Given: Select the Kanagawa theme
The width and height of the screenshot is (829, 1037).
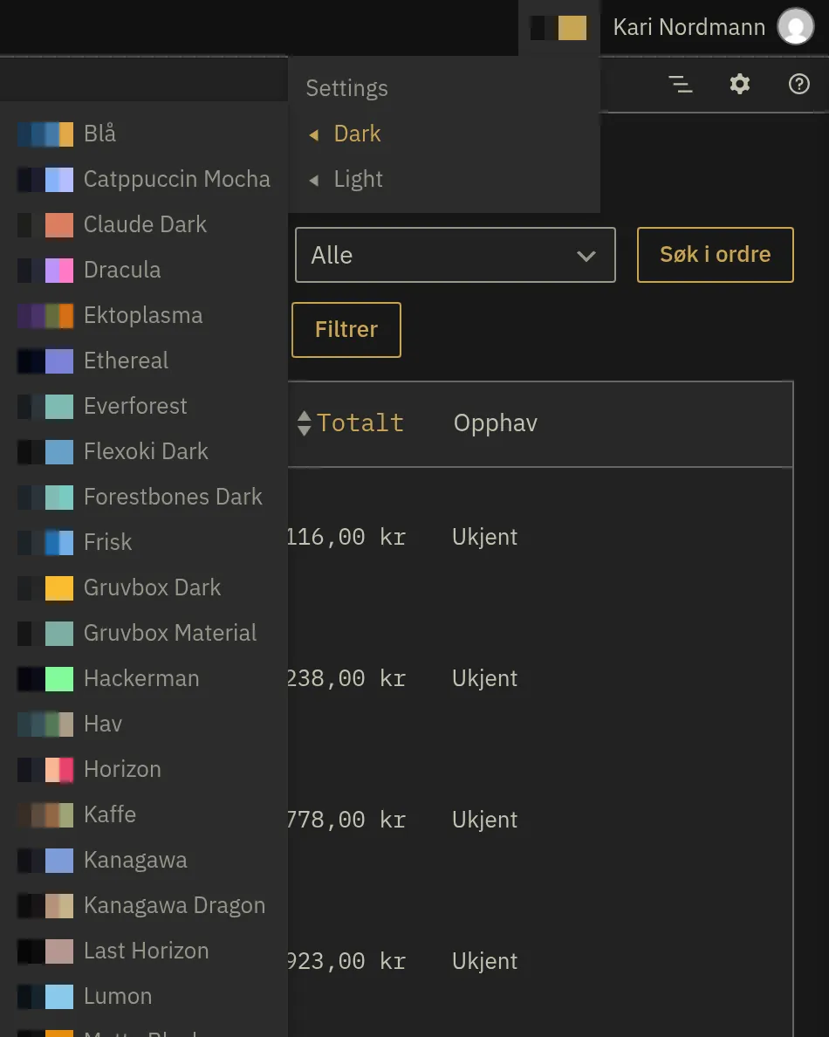Looking at the screenshot, I should [x=143, y=861].
